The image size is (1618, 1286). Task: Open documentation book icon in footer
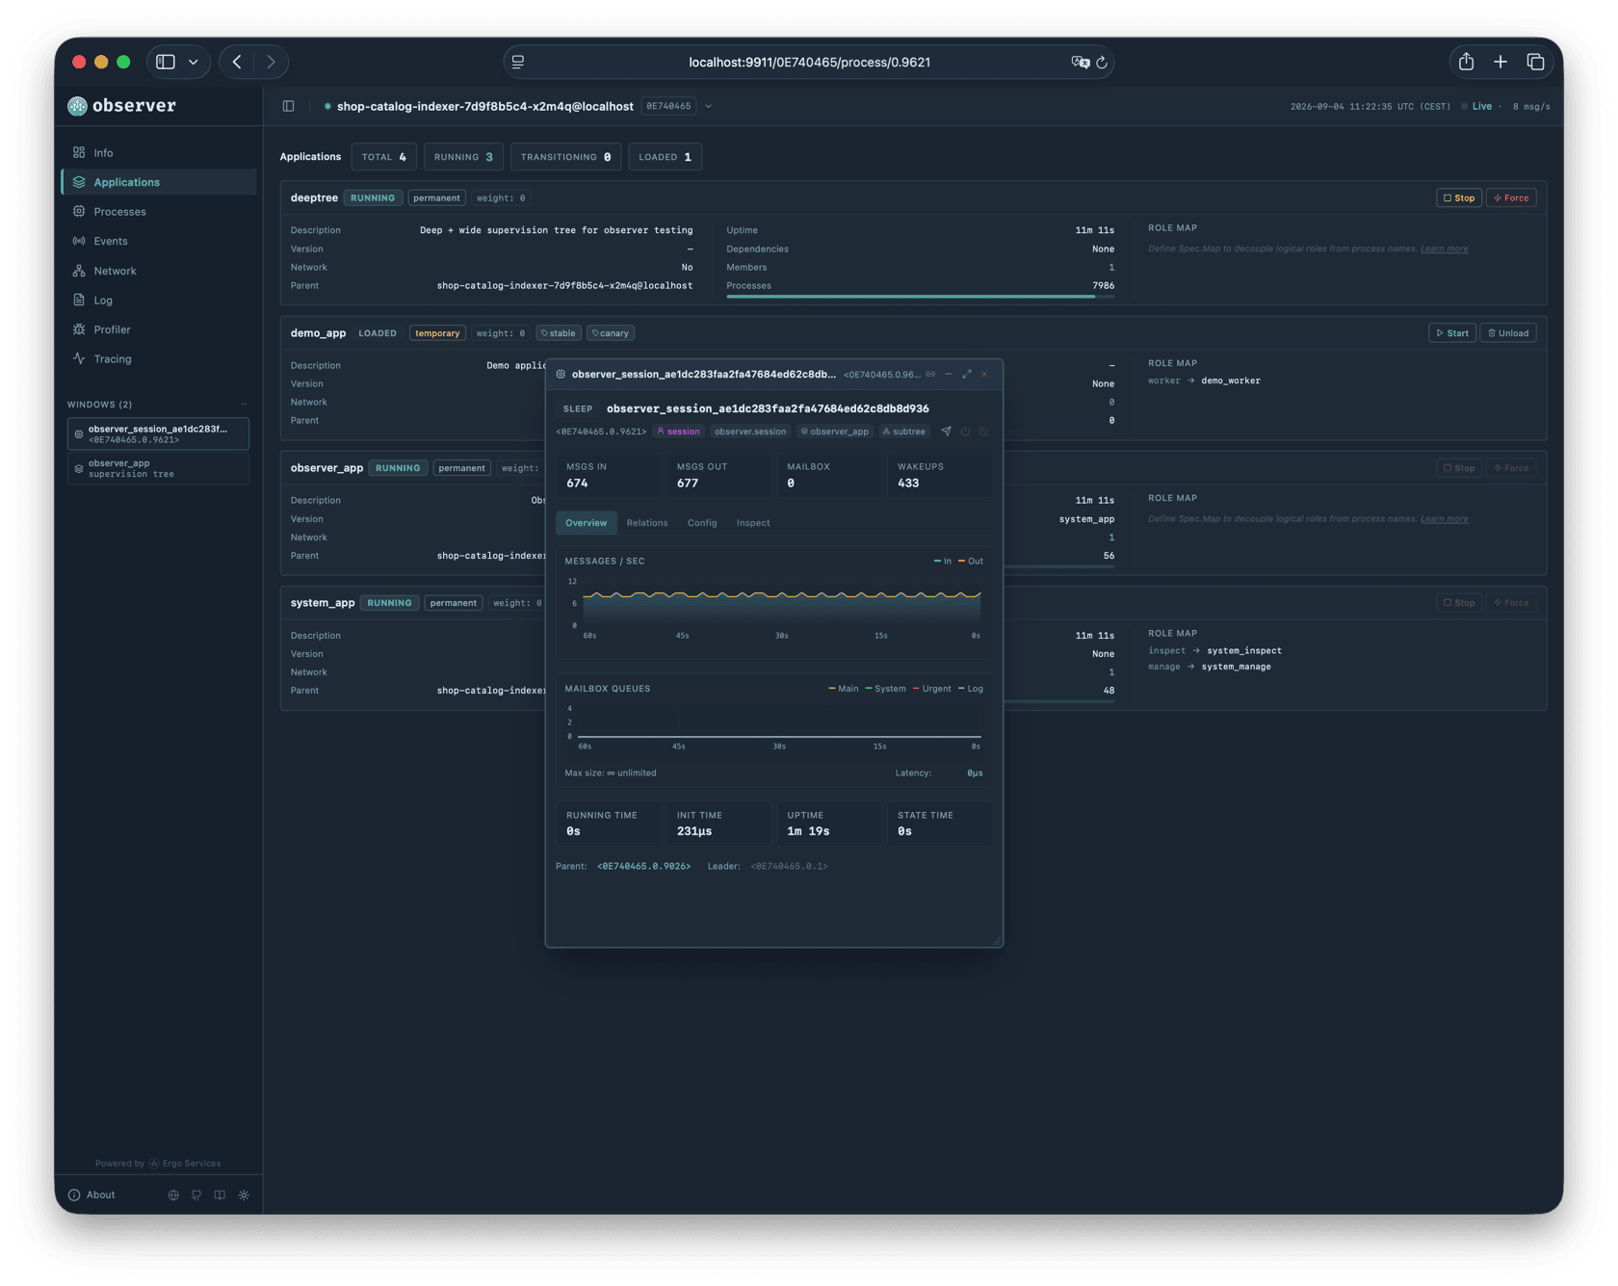coord(220,1194)
